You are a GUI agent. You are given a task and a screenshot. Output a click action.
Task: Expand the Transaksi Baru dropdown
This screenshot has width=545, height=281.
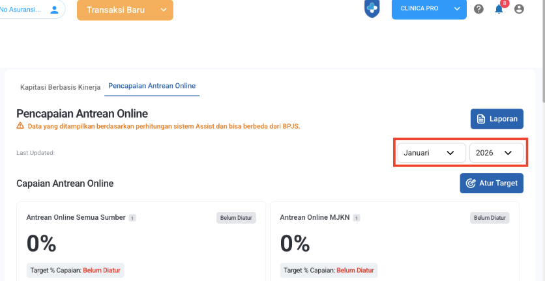(162, 10)
